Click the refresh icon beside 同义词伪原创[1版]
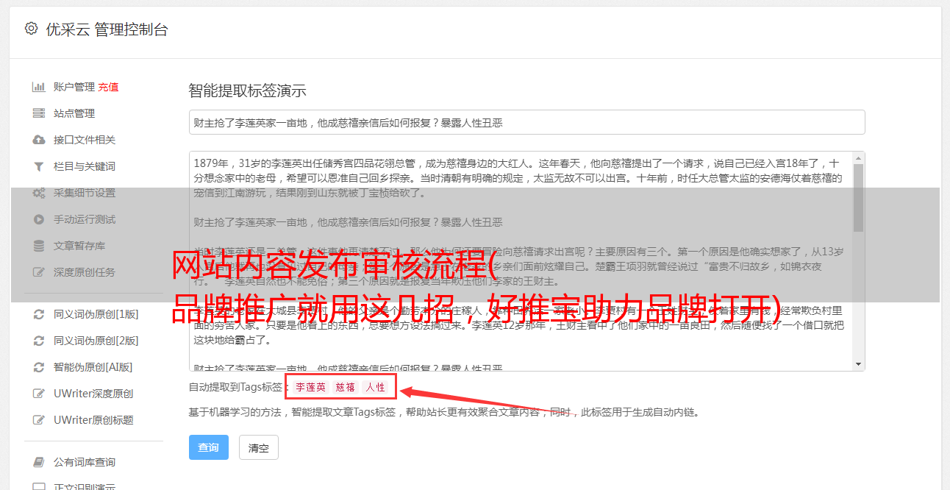950x490 pixels. (x=39, y=314)
